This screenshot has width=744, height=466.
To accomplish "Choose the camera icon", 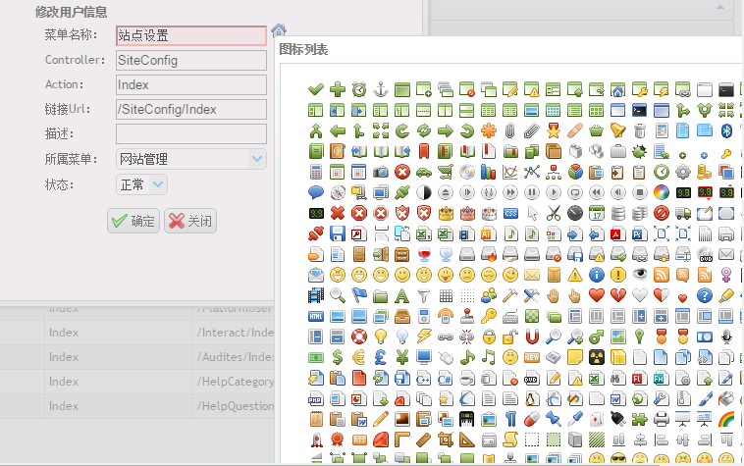I will pyautogui.click(x=381, y=172).
